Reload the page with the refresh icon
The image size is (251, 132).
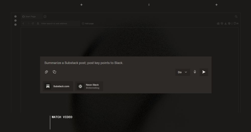point(33,23)
